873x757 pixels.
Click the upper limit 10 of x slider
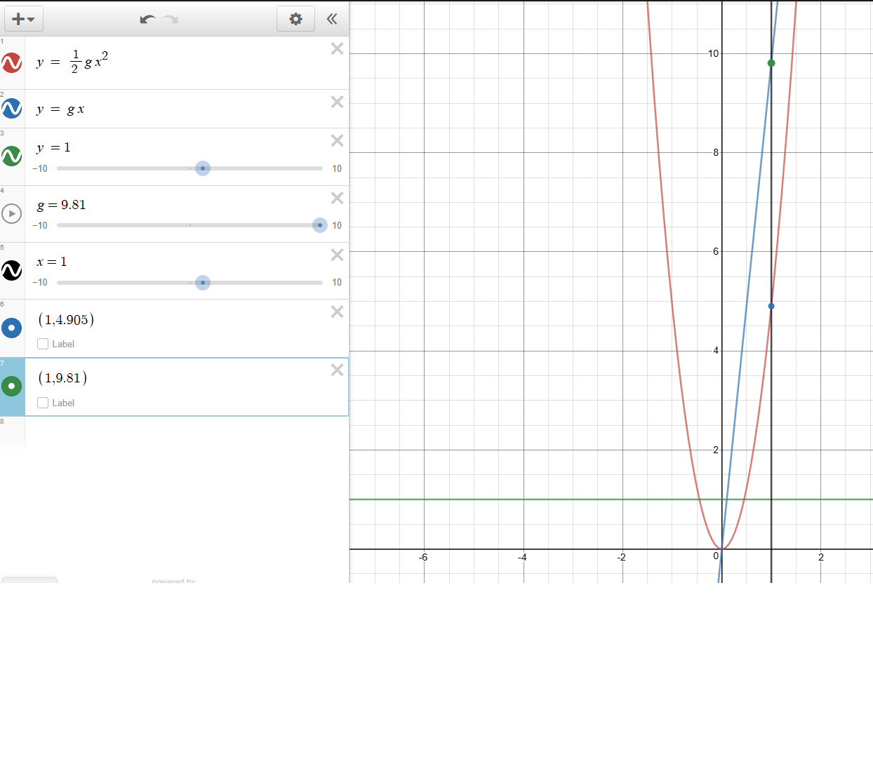coord(337,283)
